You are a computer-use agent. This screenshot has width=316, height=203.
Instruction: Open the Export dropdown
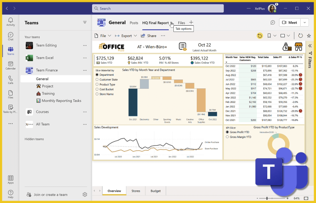pyautogui.click(x=126, y=36)
